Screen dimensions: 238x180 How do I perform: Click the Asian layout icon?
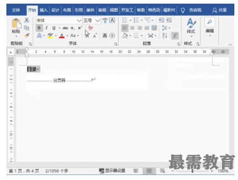pos(150,36)
